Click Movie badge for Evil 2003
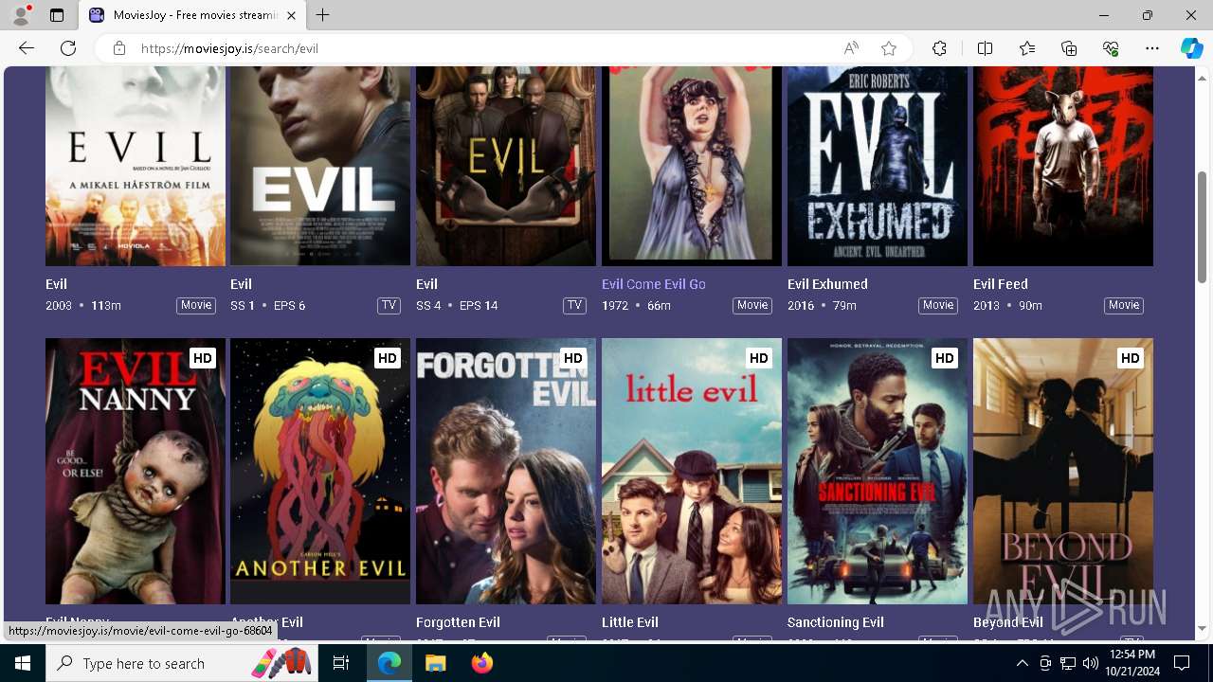This screenshot has width=1213, height=682. click(196, 305)
